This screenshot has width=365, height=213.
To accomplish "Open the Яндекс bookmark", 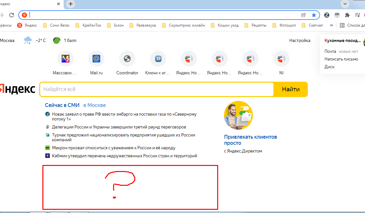I will [x=27, y=25].
